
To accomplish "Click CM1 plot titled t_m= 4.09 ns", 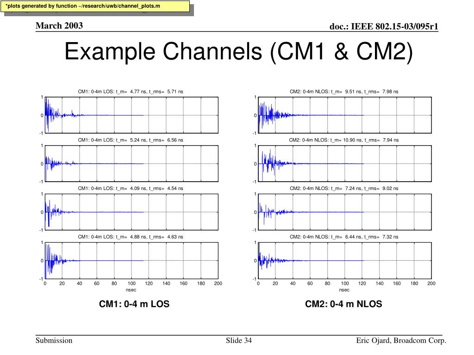I will (x=131, y=212).
